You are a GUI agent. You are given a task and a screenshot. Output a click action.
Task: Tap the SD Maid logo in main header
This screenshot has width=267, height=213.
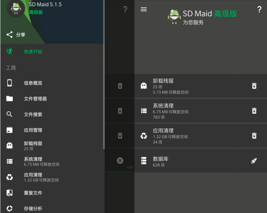pos(174,17)
